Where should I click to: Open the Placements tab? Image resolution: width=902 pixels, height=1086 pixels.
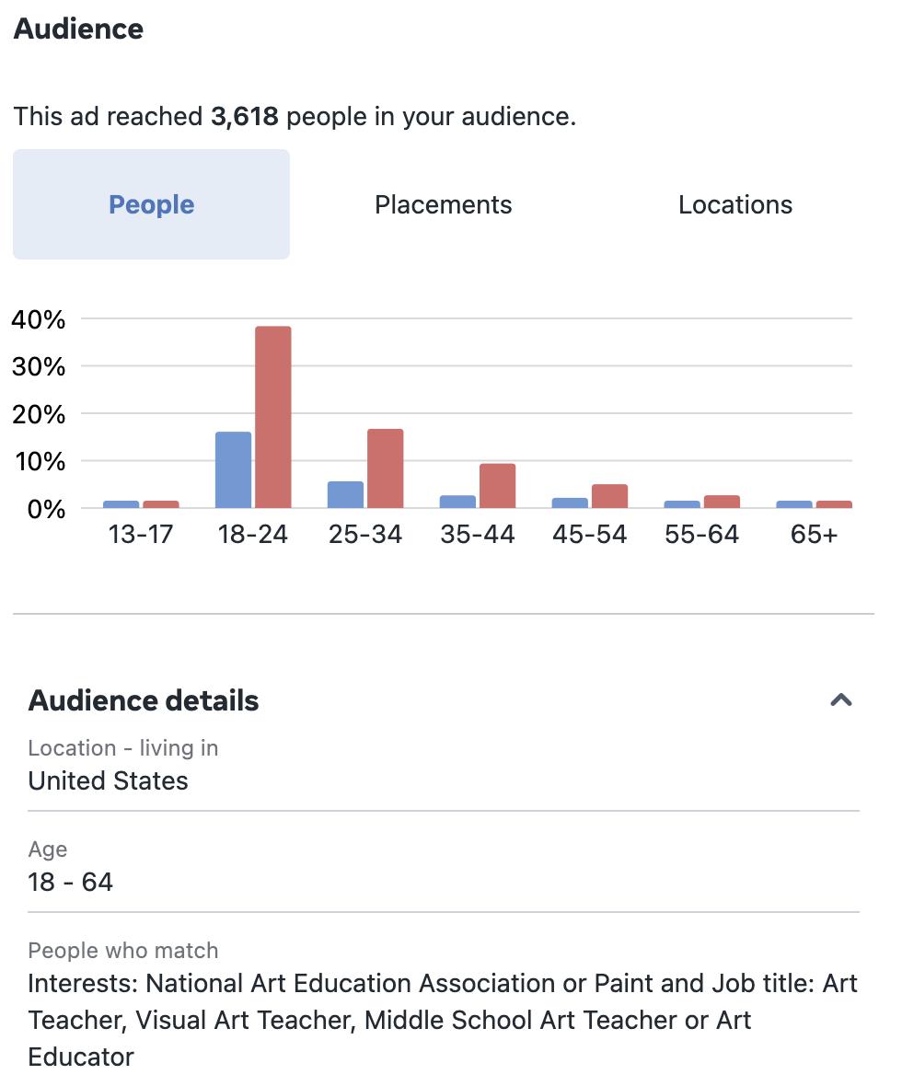click(x=443, y=204)
